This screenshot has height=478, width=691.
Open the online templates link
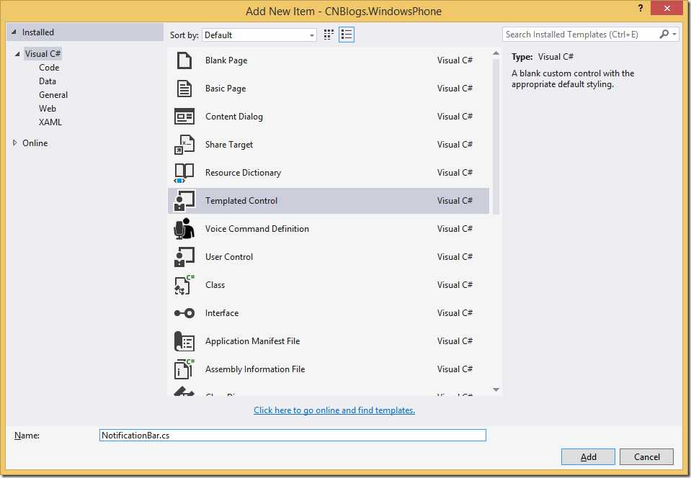334,410
